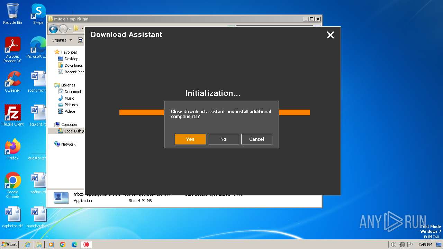Click the mbox application preview thumbnail
Viewport: 443px width, 249px height.
tap(61, 197)
